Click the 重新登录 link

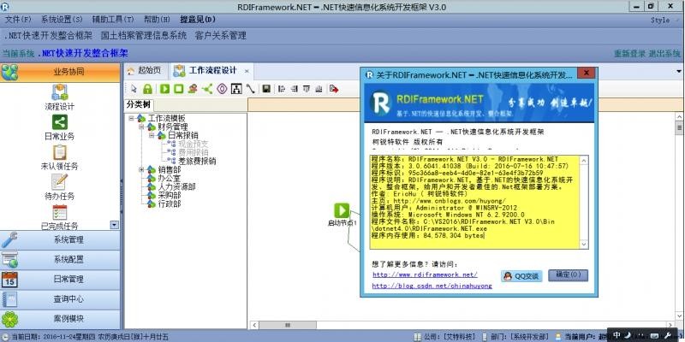point(629,54)
